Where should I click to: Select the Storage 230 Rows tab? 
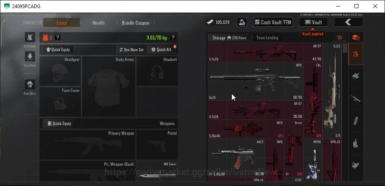229,38
